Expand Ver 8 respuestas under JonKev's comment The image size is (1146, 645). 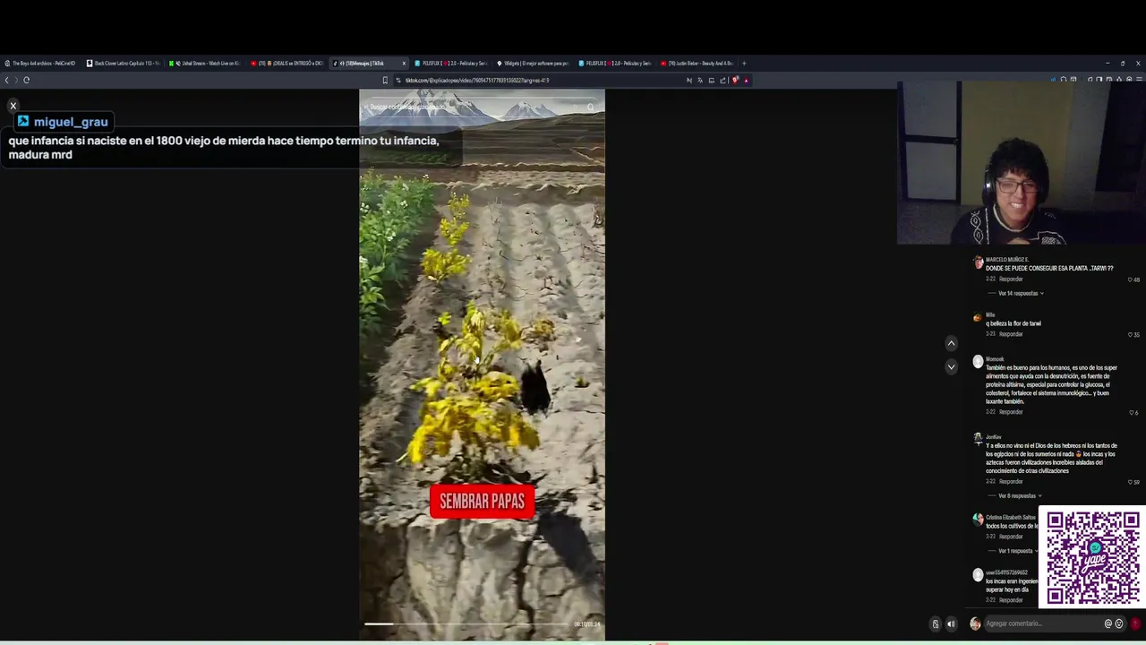click(x=1019, y=495)
